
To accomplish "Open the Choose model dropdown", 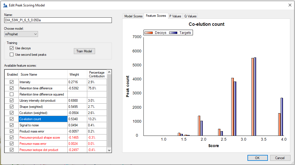I will coord(21,34).
